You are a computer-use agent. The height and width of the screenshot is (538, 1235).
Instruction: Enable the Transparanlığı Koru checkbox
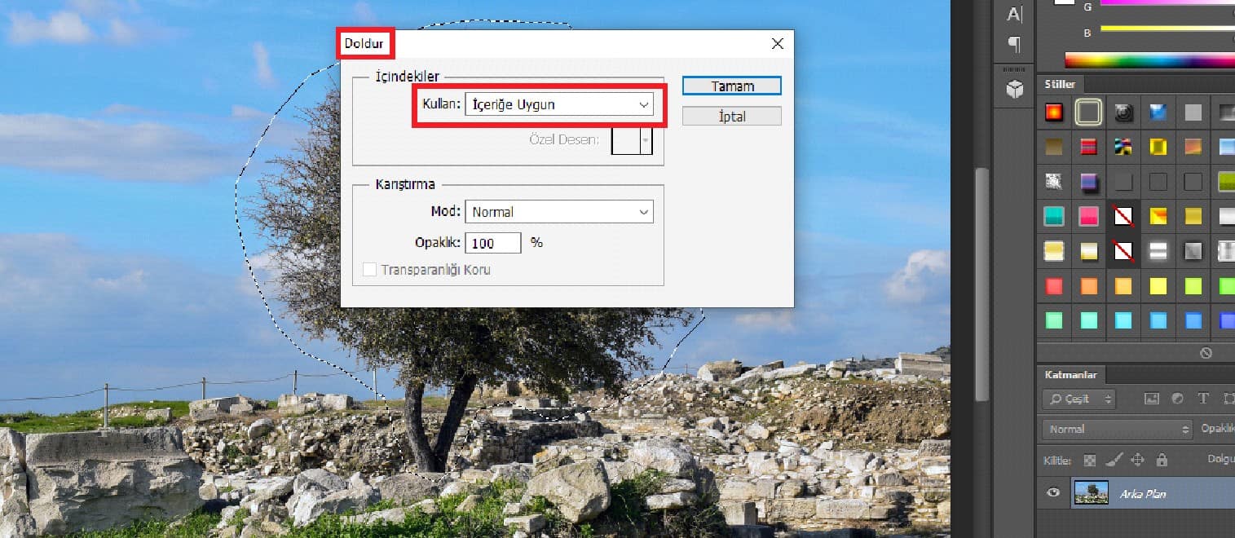tap(369, 269)
